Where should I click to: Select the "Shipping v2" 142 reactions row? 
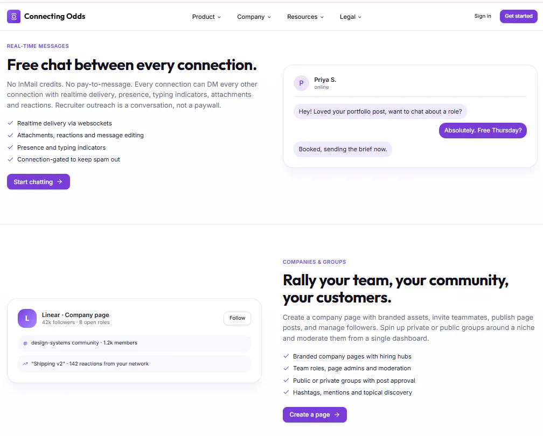tap(134, 364)
